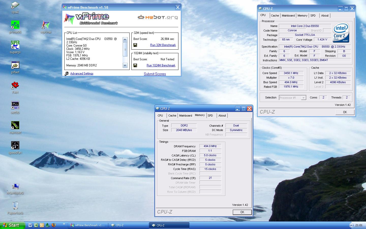366x229 pixels.
Task: Click the Cycle Time value 15 clocks
Action: click(x=210, y=169)
